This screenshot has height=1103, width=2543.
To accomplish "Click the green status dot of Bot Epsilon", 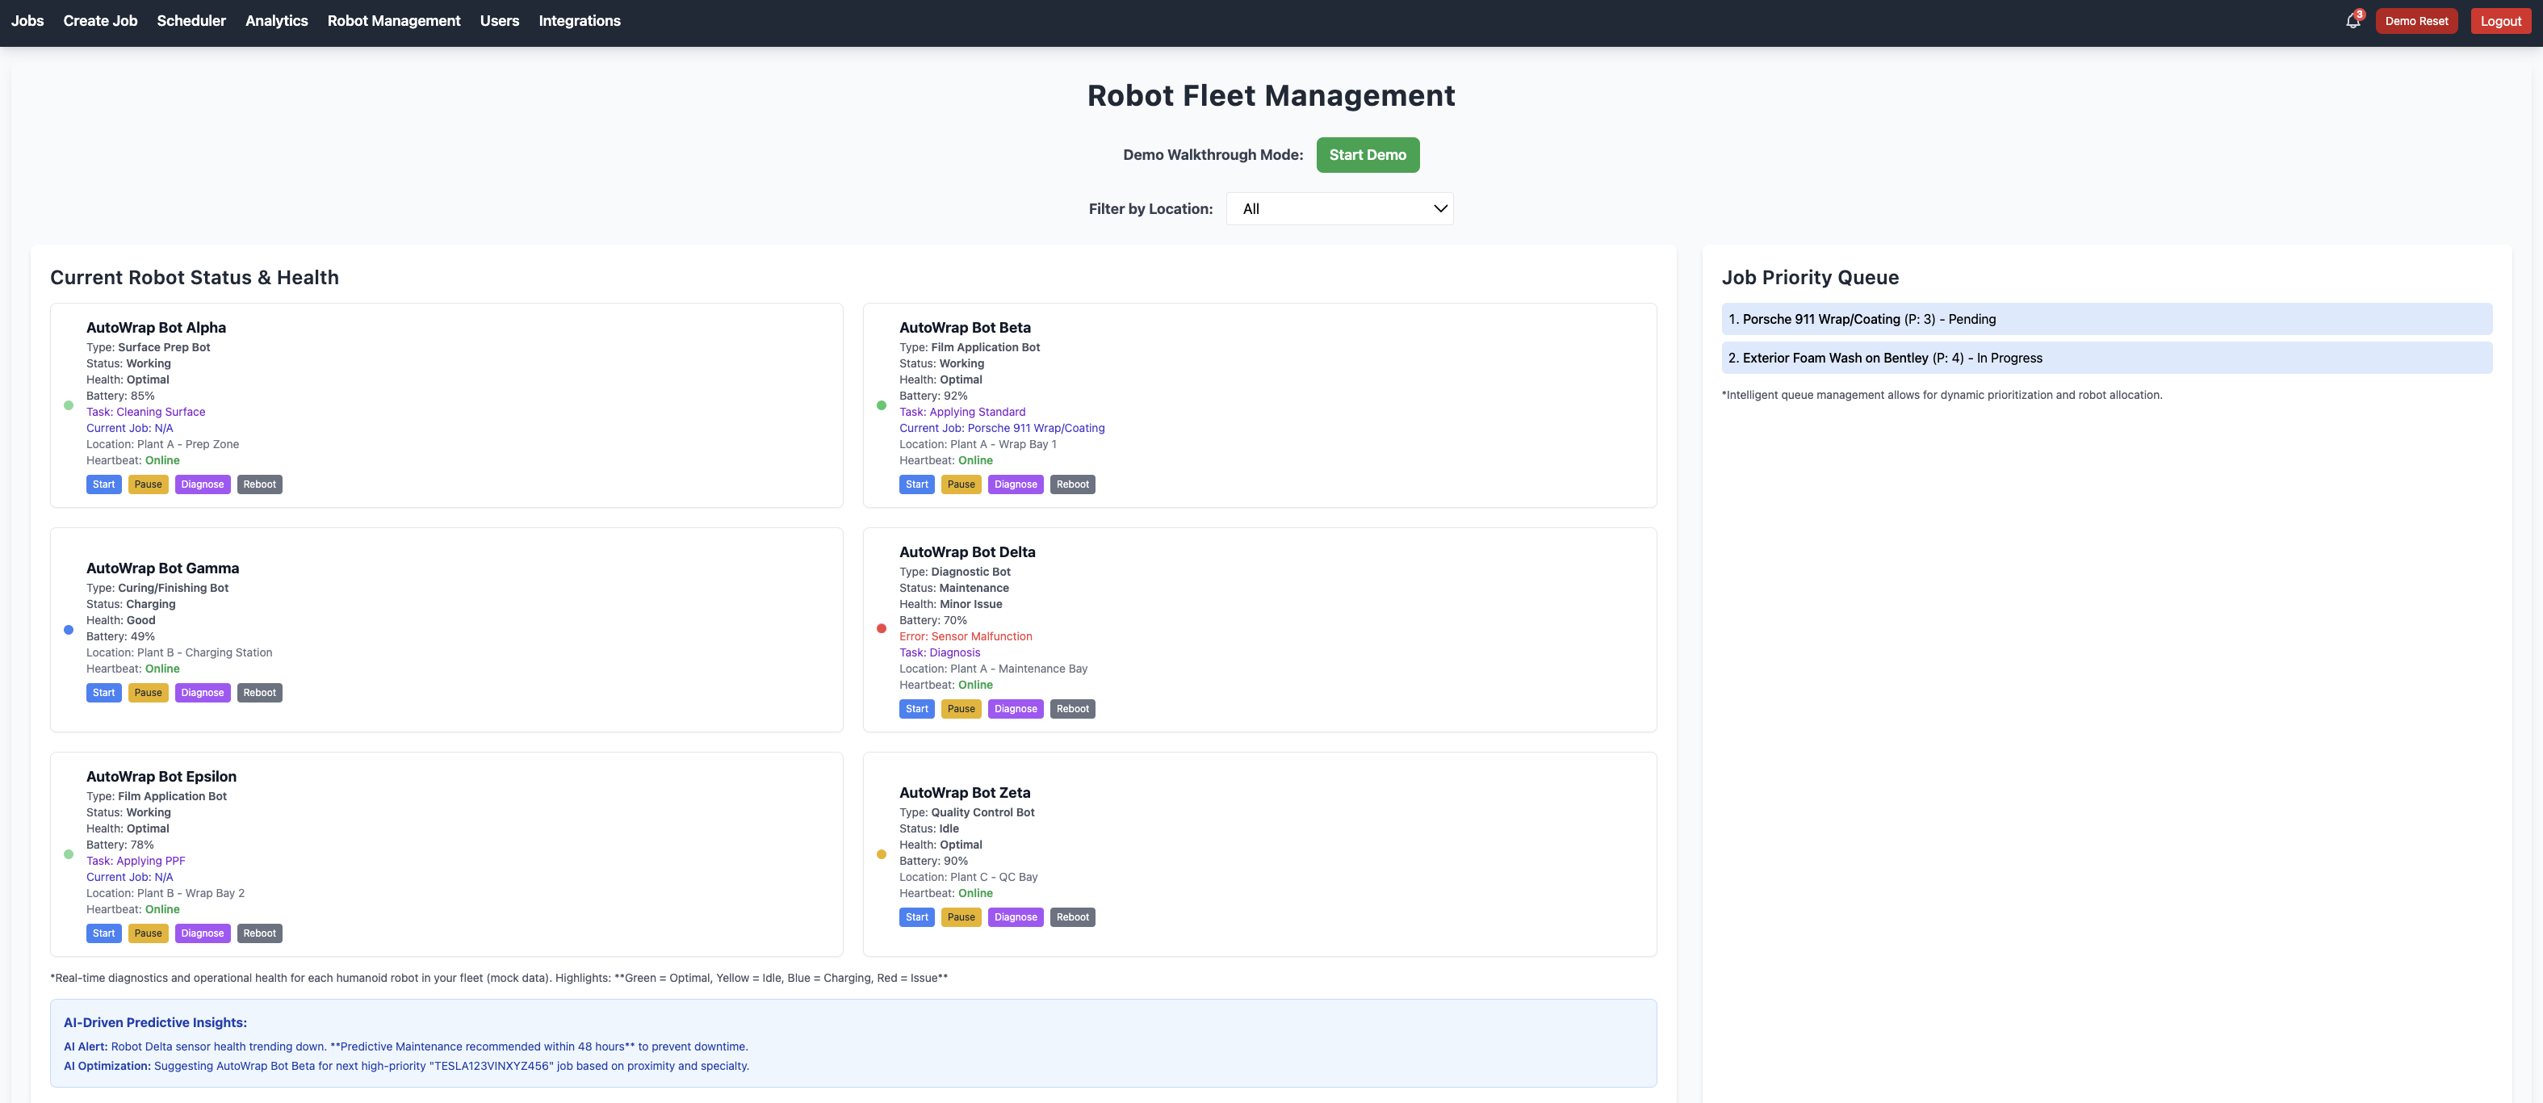I will coord(68,854).
